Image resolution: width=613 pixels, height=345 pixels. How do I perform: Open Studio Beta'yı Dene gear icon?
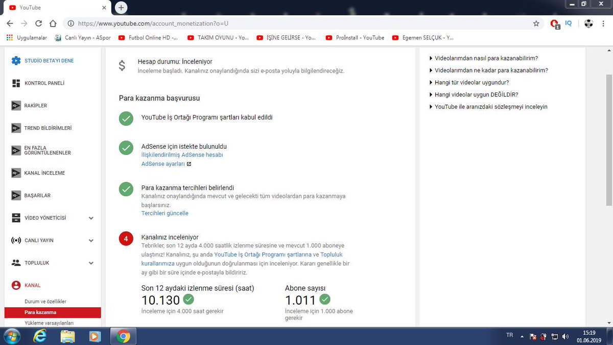(x=16, y=61)
